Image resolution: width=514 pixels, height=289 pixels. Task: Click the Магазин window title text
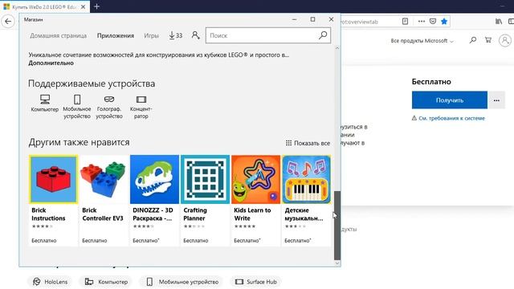click(x=33, y=19)
